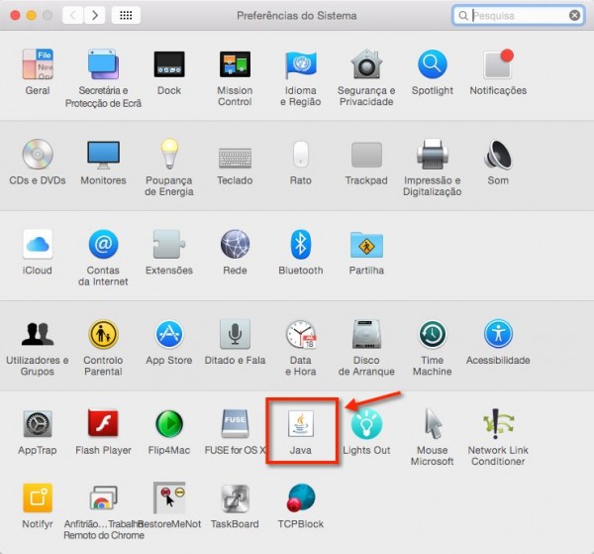594x554 pixels.
Task: Click the forward navigation arrow
Action: 95,15
